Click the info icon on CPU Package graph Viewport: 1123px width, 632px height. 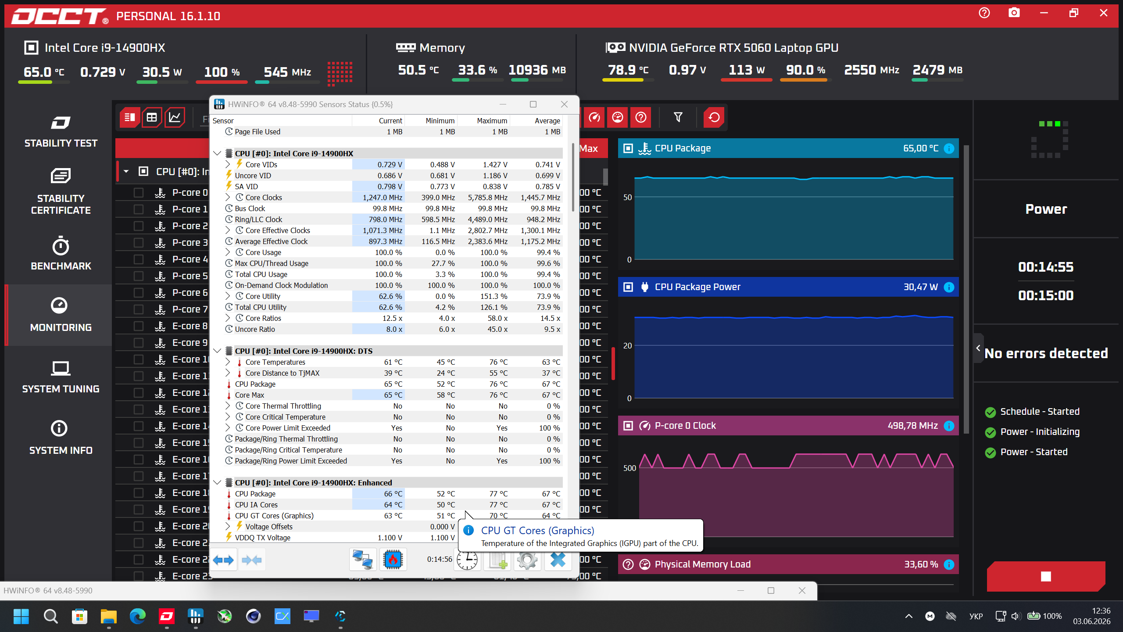point(949,148)
